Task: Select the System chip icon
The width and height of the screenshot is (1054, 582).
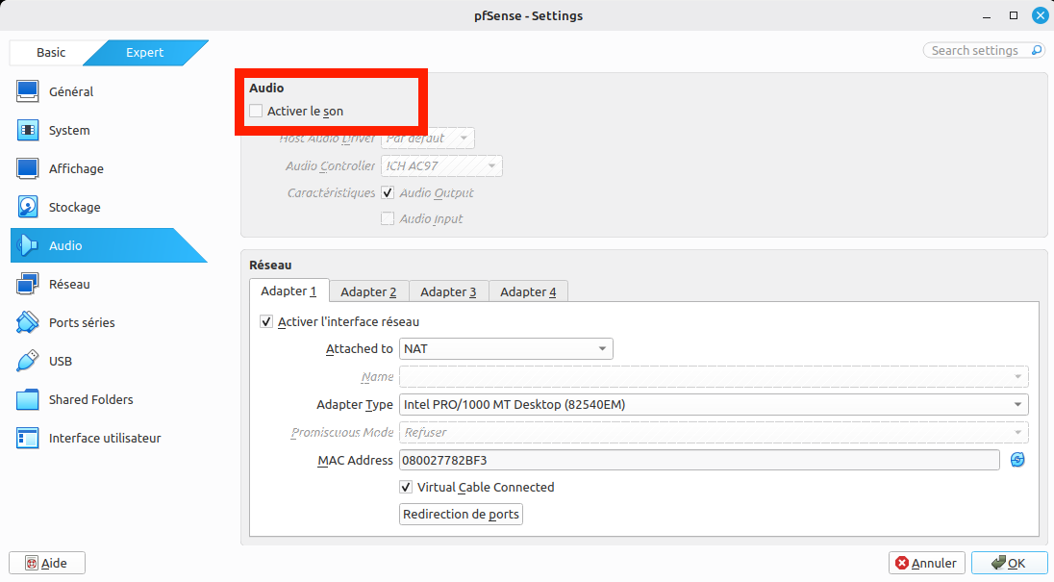Action: point(28,130)
